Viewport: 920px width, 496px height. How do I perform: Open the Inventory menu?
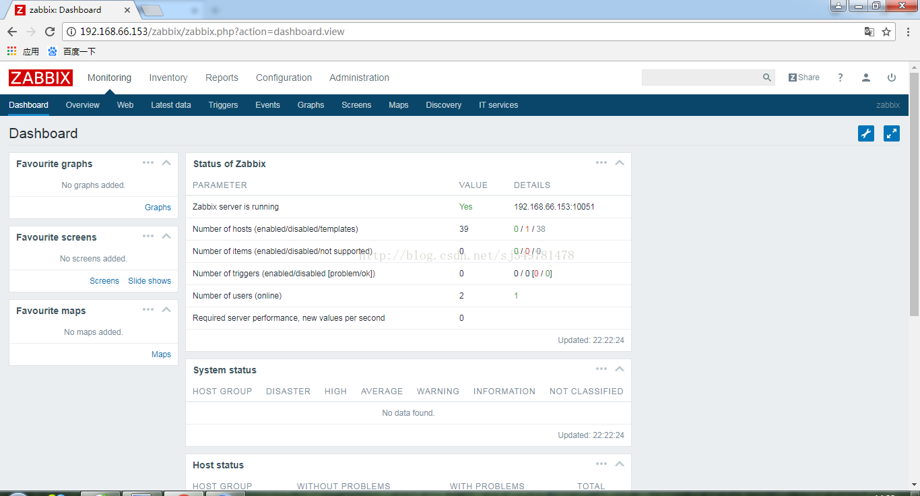click(168, 77)
